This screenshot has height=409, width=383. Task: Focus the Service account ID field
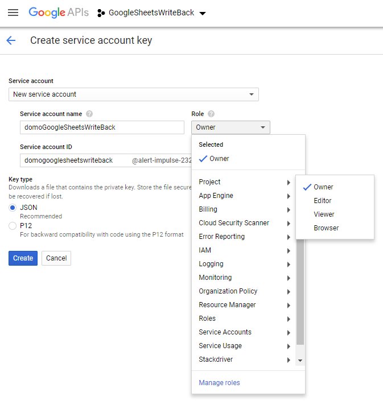point(106,160)
